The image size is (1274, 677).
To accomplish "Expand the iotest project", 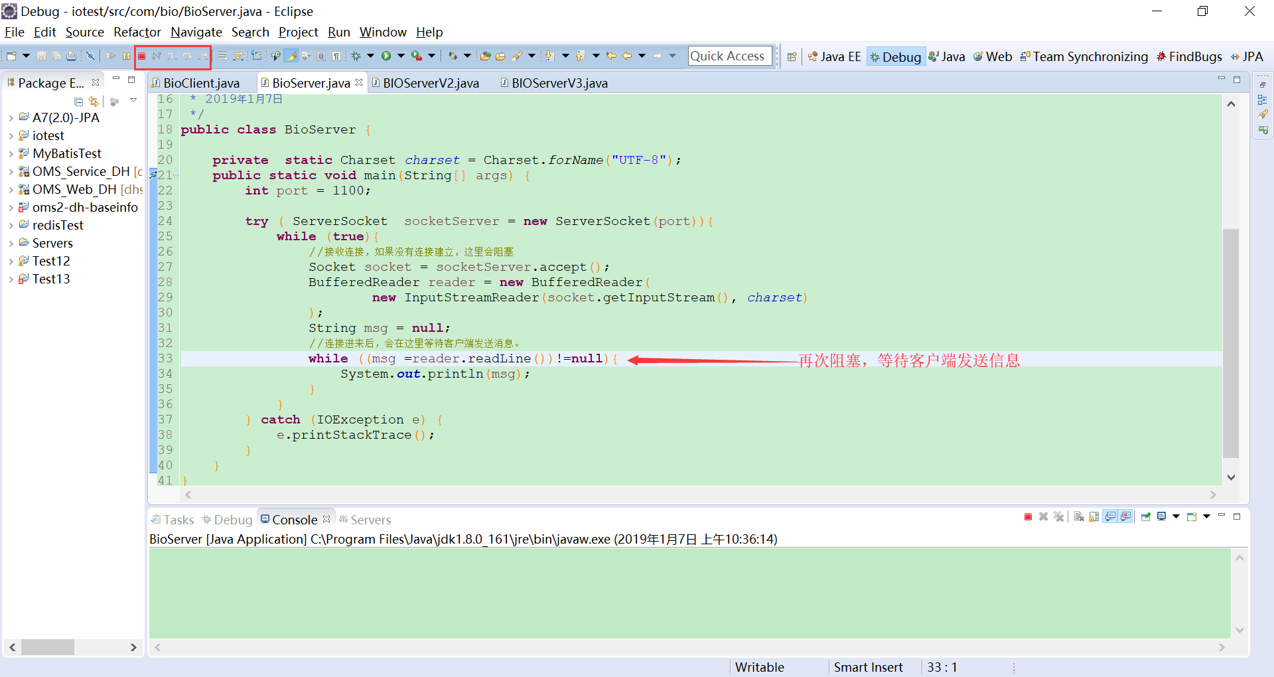I will [x=11, y=136].
